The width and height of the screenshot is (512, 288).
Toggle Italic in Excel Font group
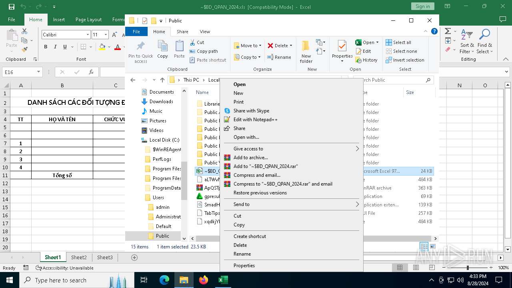55,47
